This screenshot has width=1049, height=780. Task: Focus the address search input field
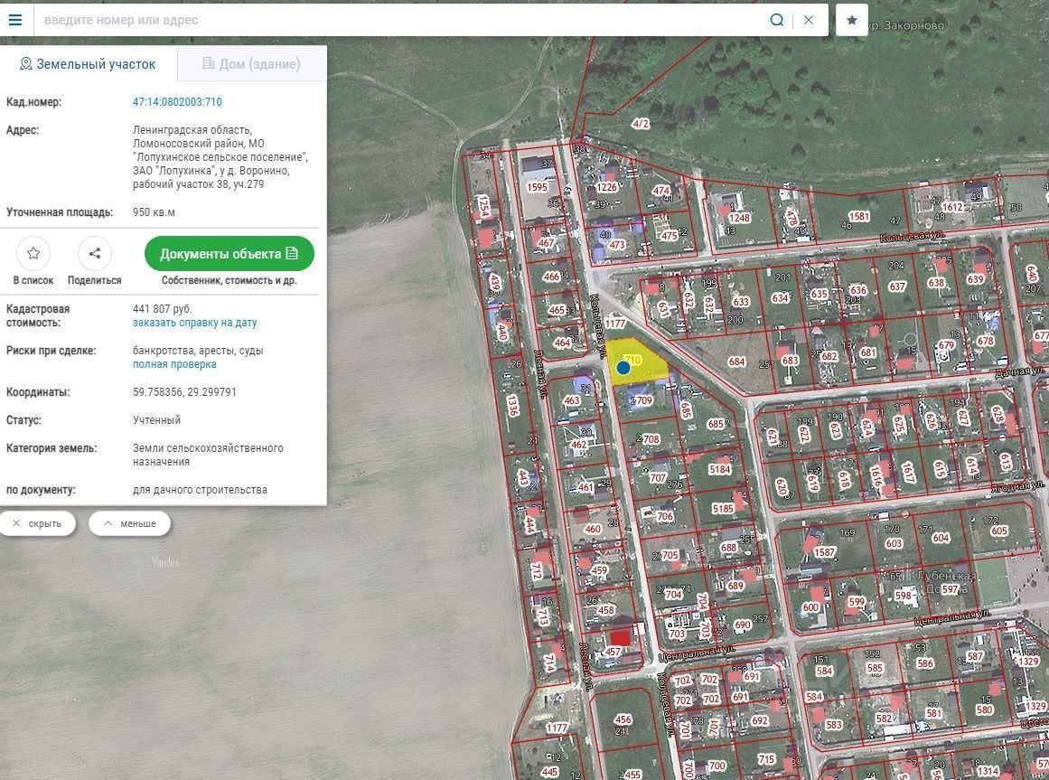click(398, 20)
